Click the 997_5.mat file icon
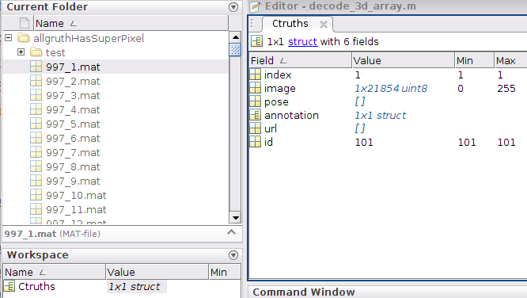Viewport: 527px width, 298px height. [x=36, y=124]
